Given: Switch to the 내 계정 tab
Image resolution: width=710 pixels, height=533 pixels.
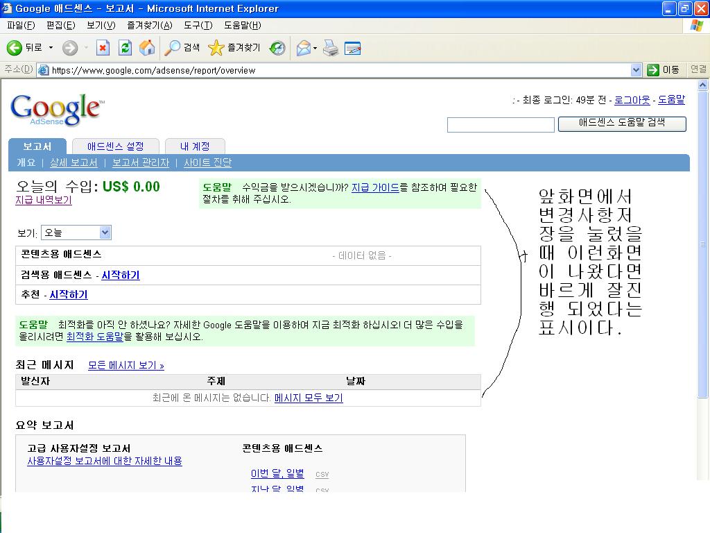Looking at the screenshot, I should pyautogui.click(x=195, y=146).
